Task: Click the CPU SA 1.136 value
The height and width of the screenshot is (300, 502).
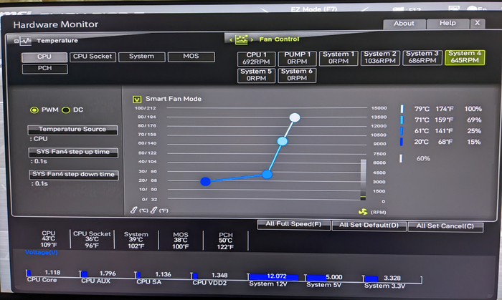Action: pos(164,274)
